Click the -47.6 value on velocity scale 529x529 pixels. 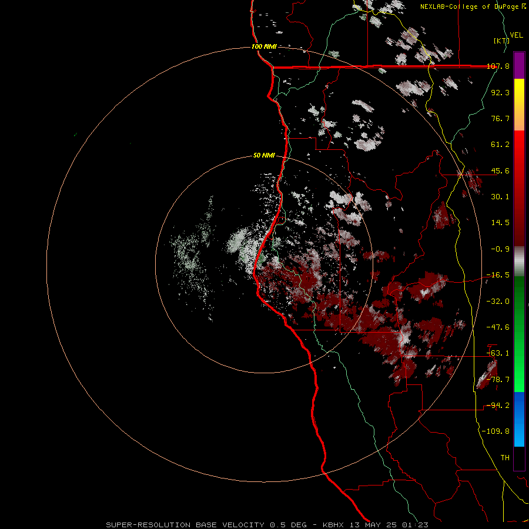point(498,327)
